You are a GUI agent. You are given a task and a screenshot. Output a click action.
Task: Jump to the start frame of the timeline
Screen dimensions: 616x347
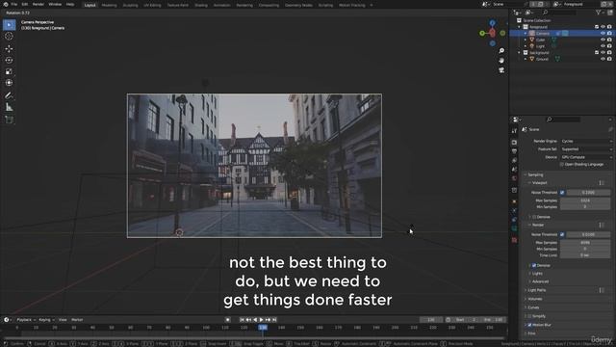[242, 320]
